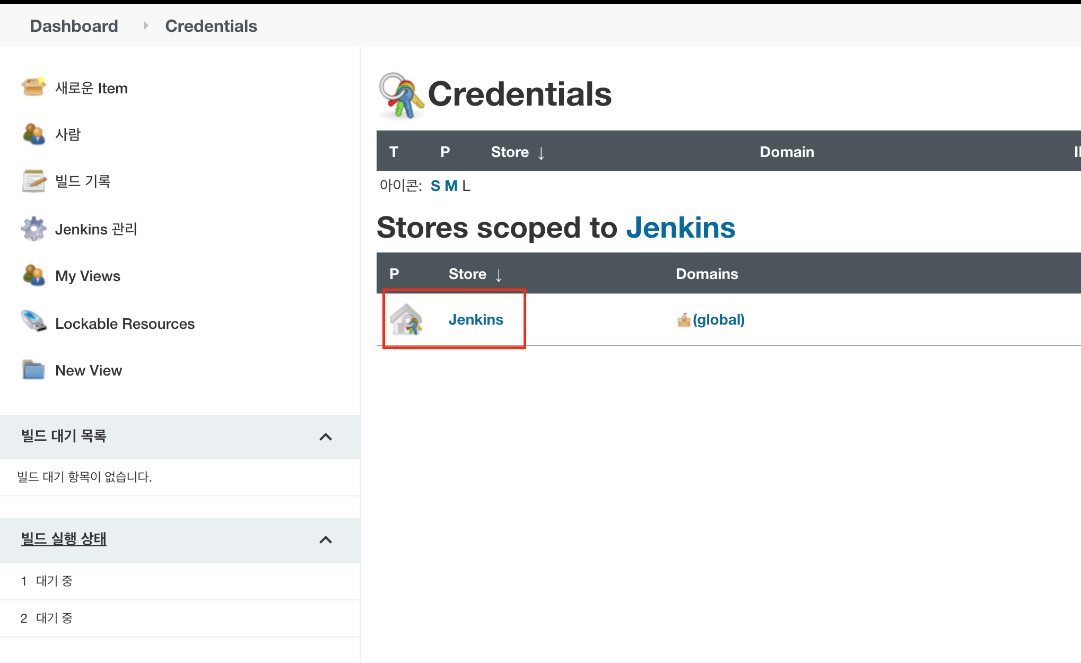Click the people icon next to 사람
Viewport: 1081px width, 663px height.
[x=33, y=134]
